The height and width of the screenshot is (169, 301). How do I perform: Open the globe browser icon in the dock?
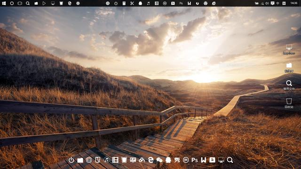click(89, 160)
